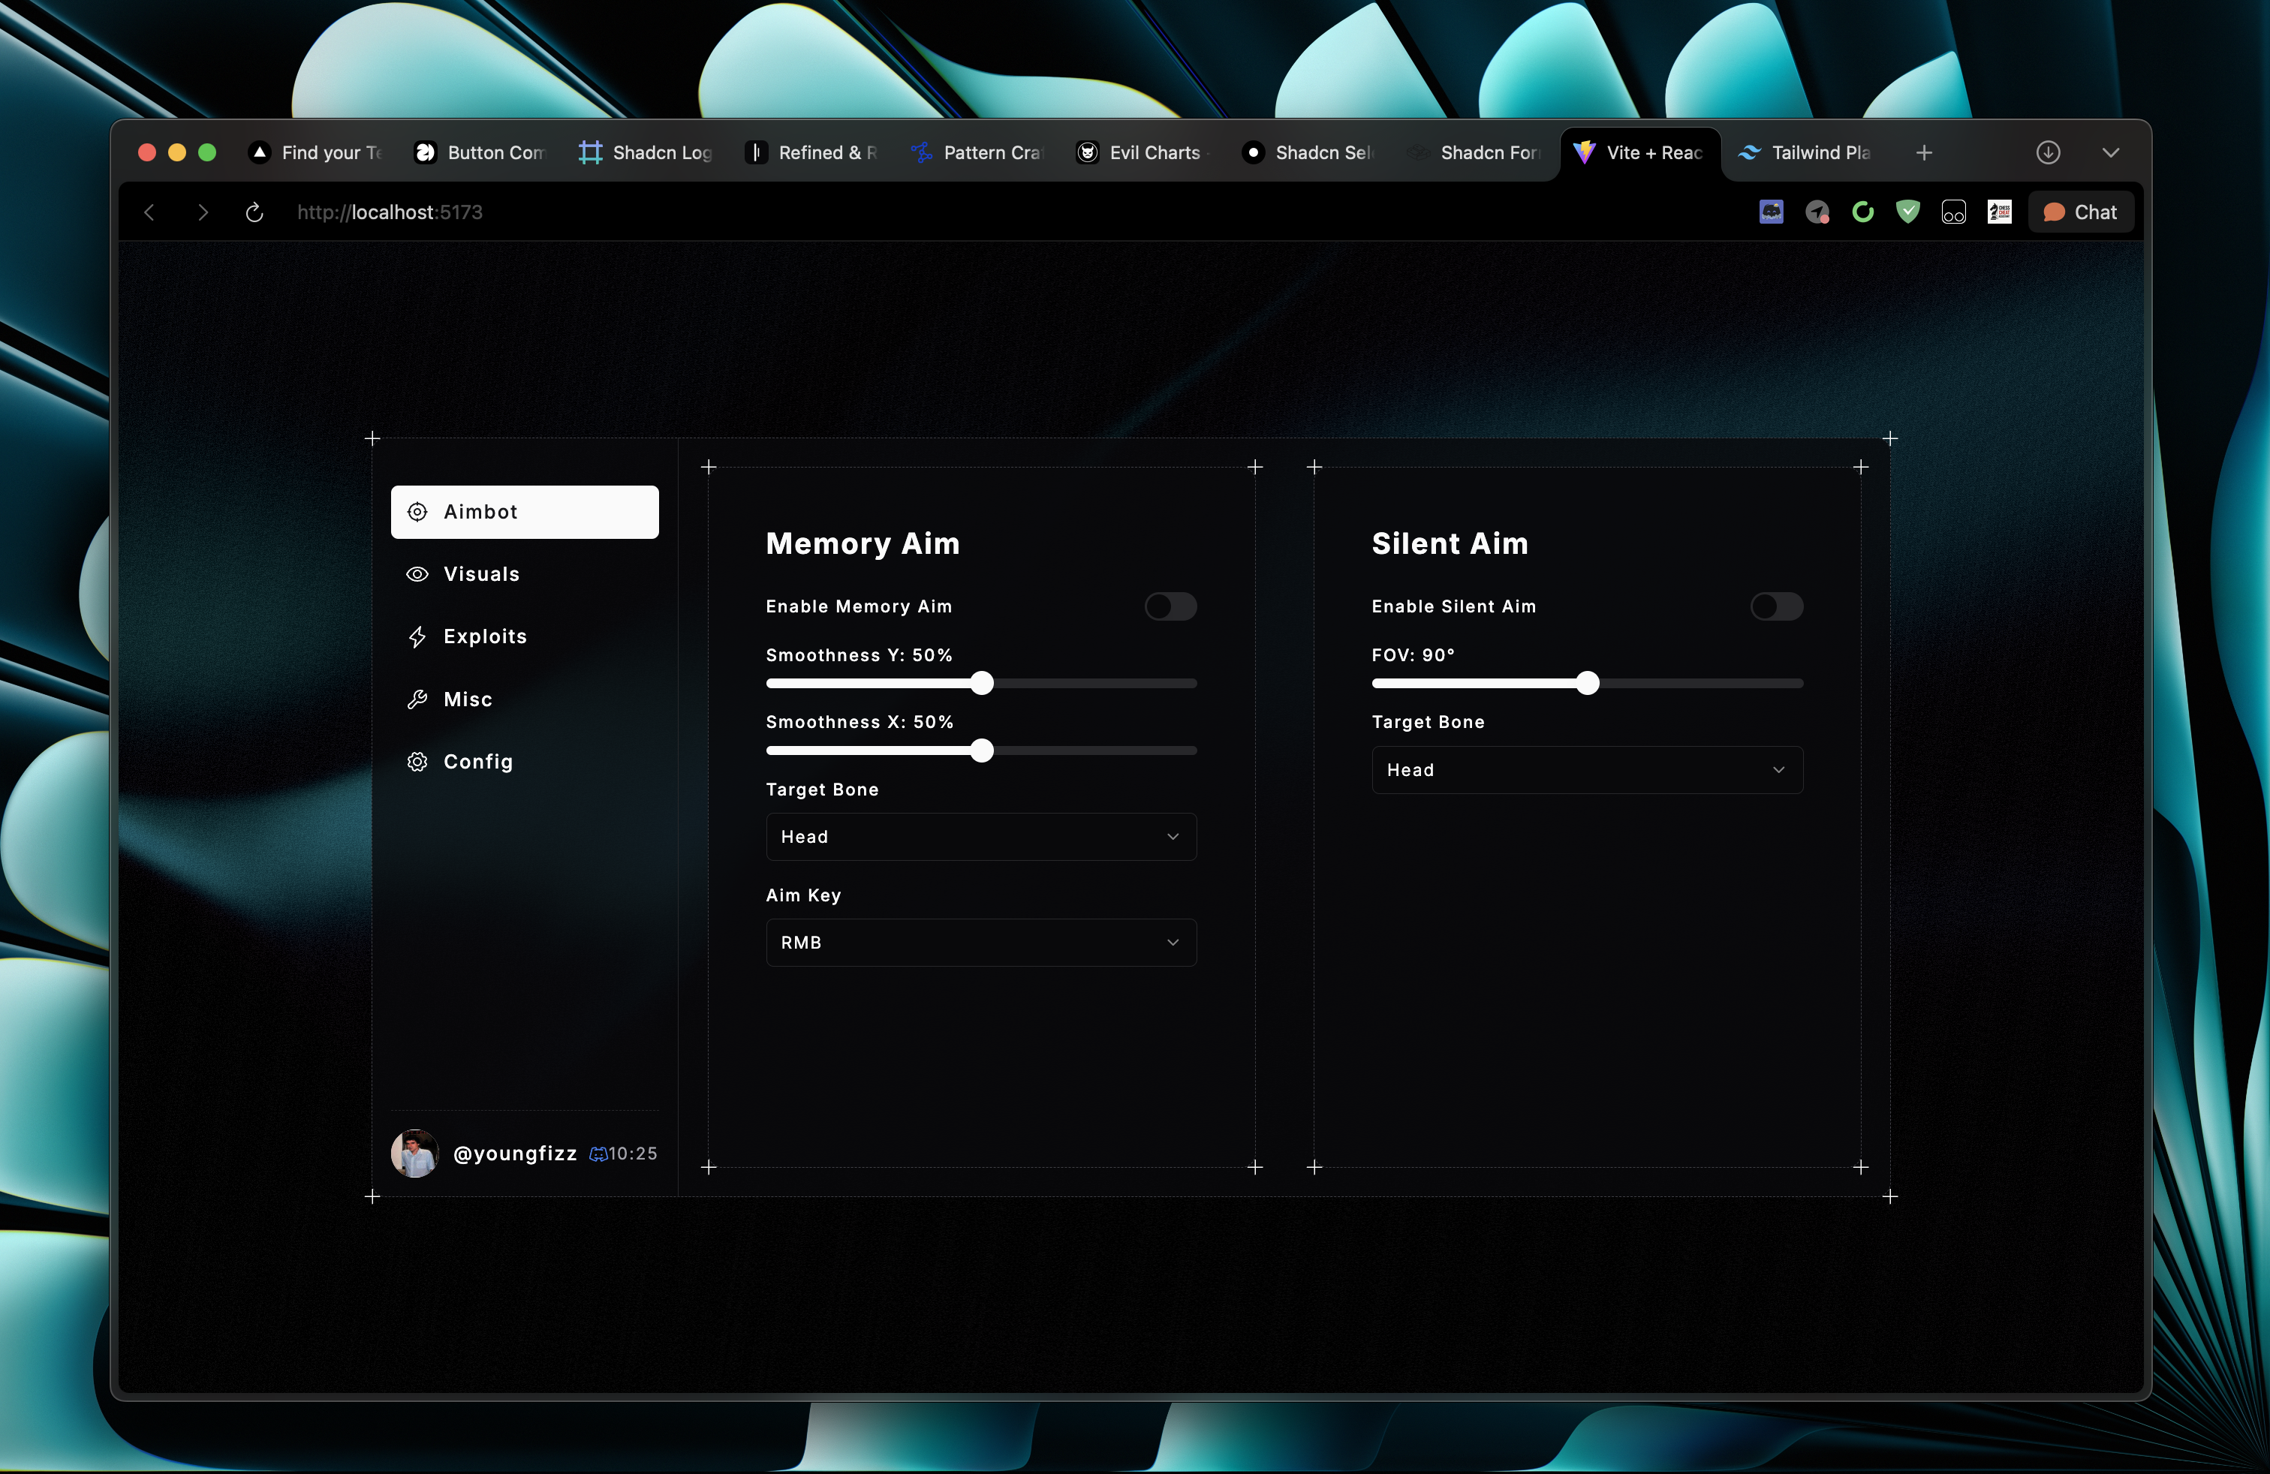The height and width of the screenshot is (1474, 2270).
Task: Click the green circular refresh extension icon
Action: pyautogui.click(x=1862, y=212)
